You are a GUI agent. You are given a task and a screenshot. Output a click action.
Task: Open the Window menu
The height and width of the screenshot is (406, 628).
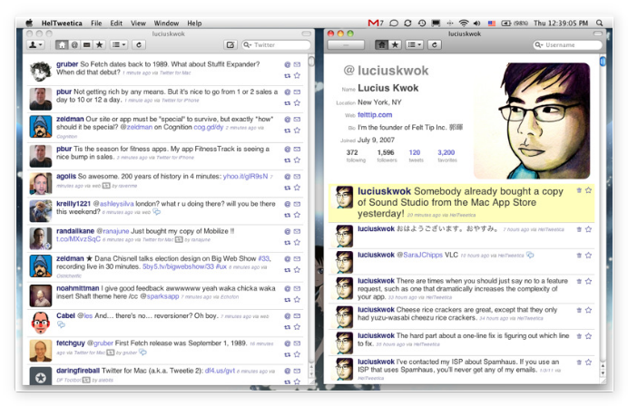click(x=166, y=24)
